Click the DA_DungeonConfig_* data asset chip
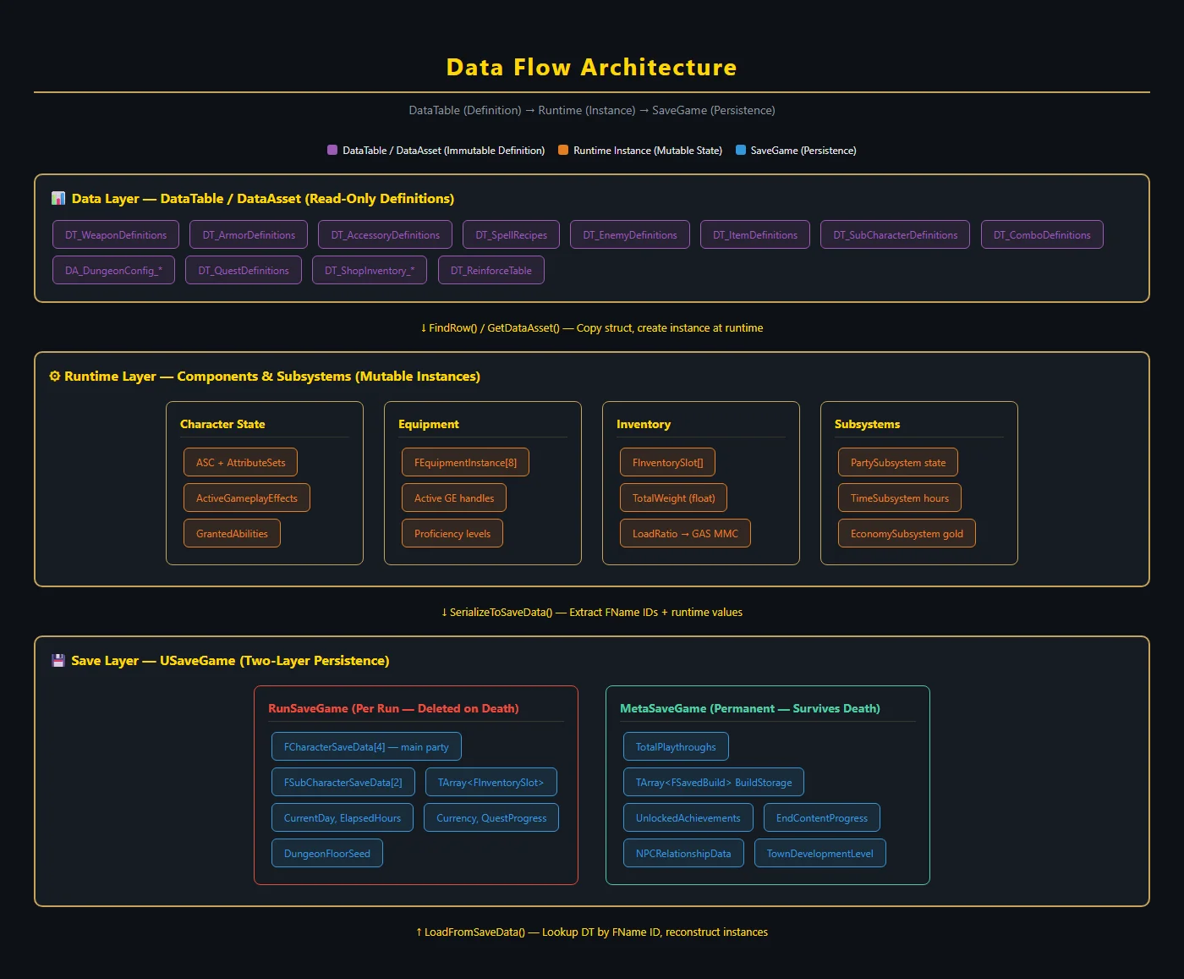Image resolution: width=1184 pixels, height=979 pixels. (x=113, y=271)
